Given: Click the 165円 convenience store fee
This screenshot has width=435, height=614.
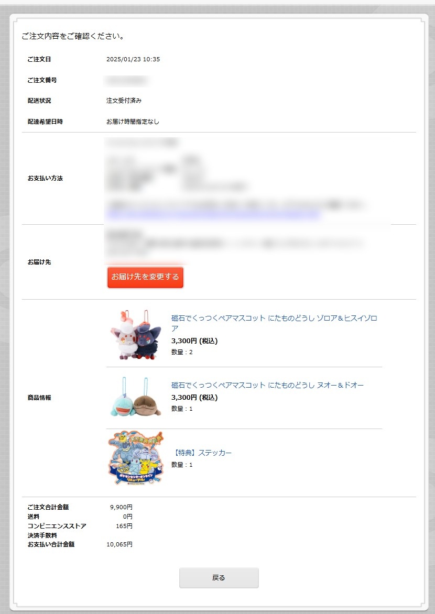Looking at the screenshot, I should [124, 526].
